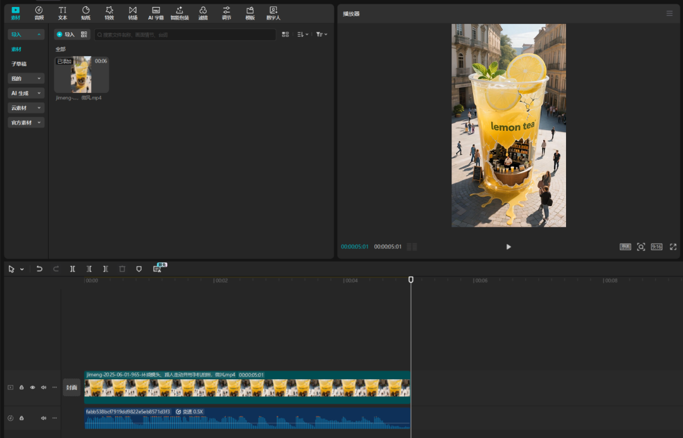Open the selection tool mode dropdown arrow

point(22,269)
